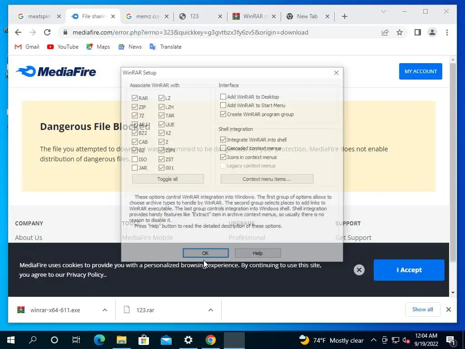Uncheck the ZIP association checkbox
Image resolution: width=465 pixels, height=349 pixels.
coord(134,107)
